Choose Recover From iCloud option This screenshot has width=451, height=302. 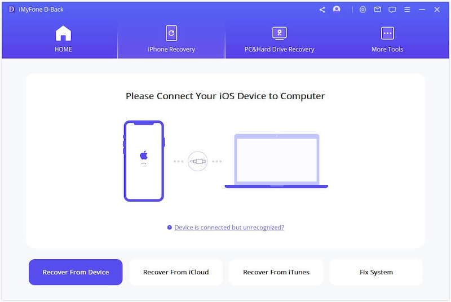pos(176,272)
